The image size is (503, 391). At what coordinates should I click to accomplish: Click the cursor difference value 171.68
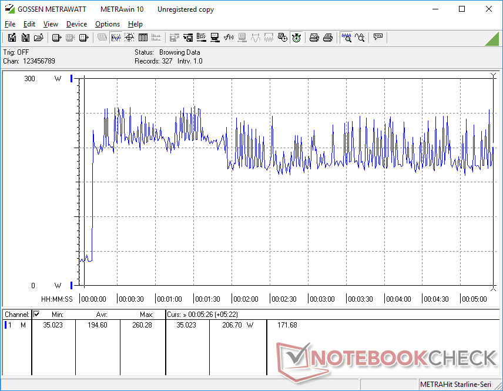click(x=287, y=325)
